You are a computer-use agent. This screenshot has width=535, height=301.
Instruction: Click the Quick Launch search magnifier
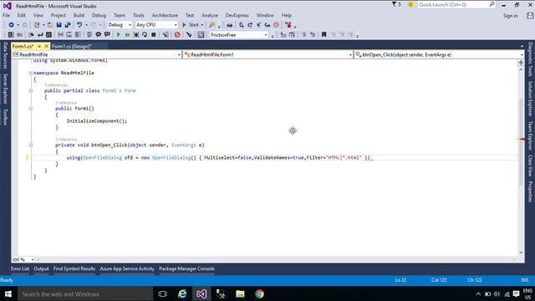point(492,4)
